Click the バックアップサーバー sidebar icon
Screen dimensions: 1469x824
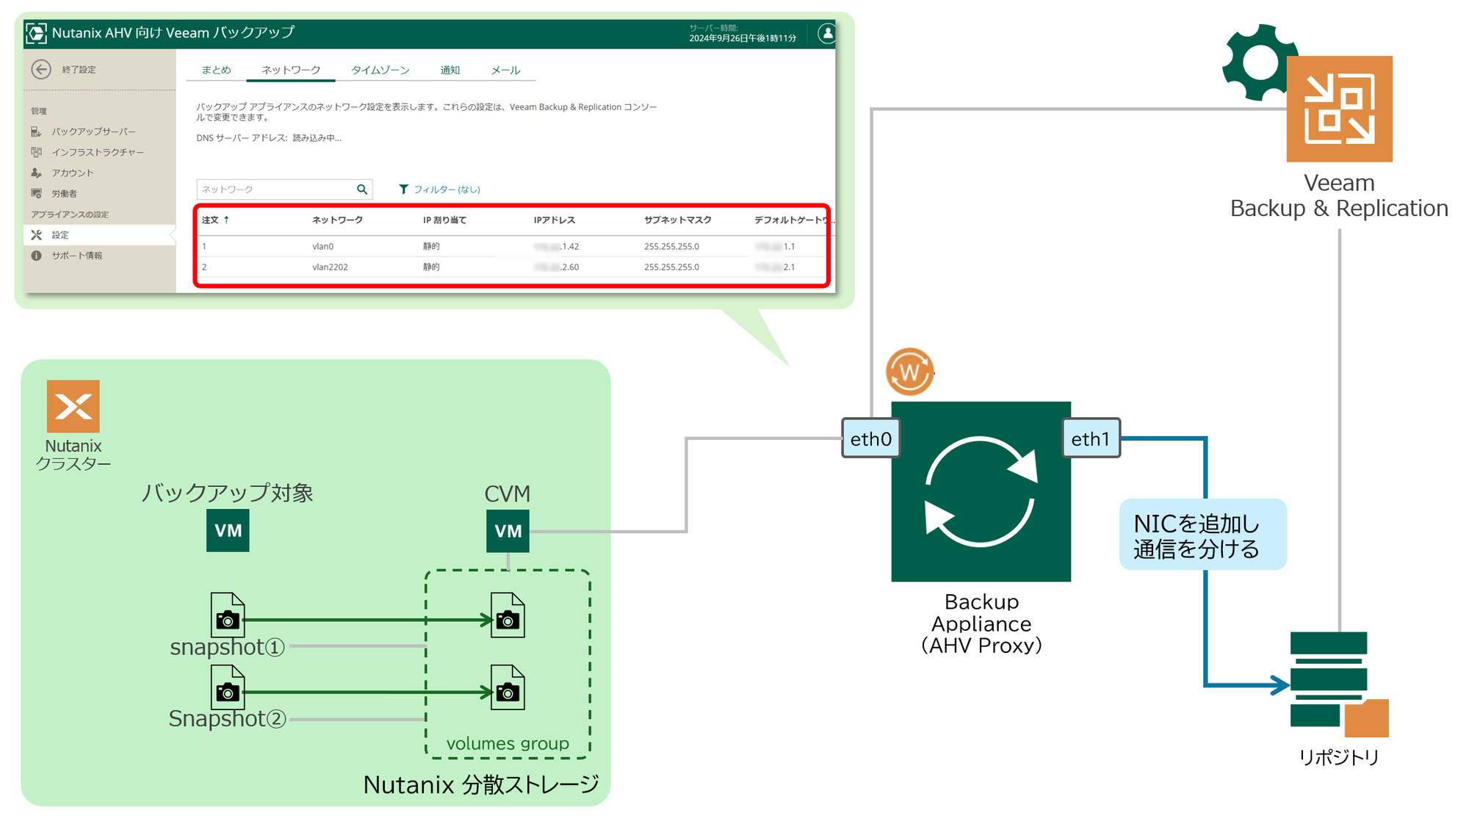(x=36, y=131)
